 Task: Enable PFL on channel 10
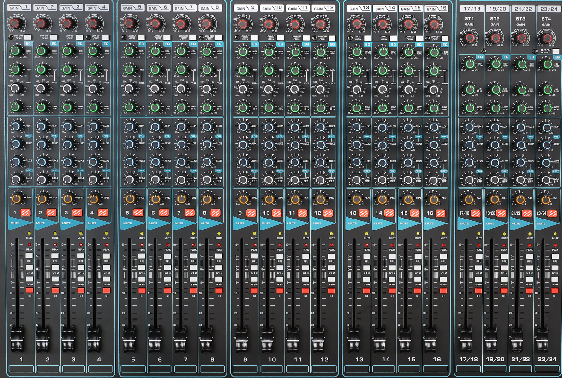[280, 256]
